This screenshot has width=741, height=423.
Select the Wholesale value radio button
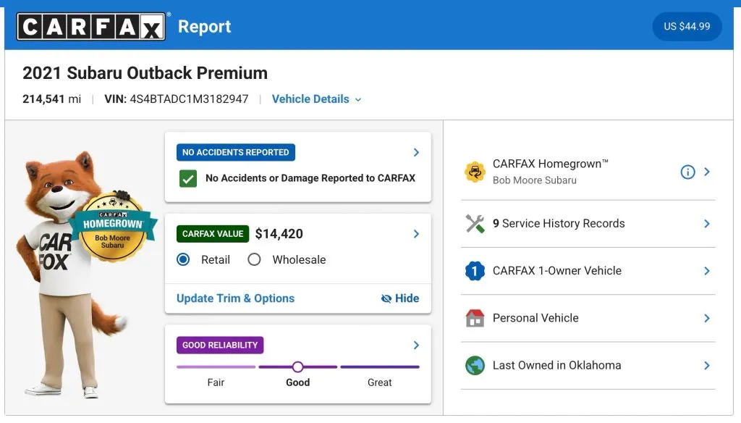tap(254, 260)
